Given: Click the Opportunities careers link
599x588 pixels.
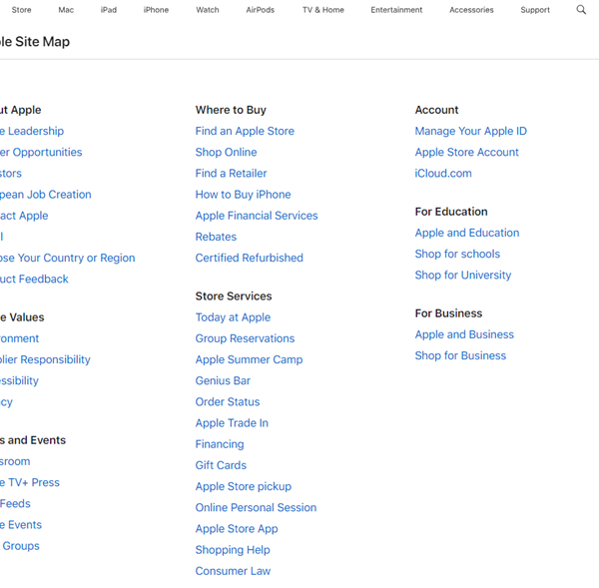Looking at the screenshot, I should pos(41,152).
